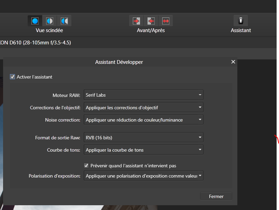Click the red right-arrow Avant/Après icon
279x210 pixels.
(x=137, y=21)
